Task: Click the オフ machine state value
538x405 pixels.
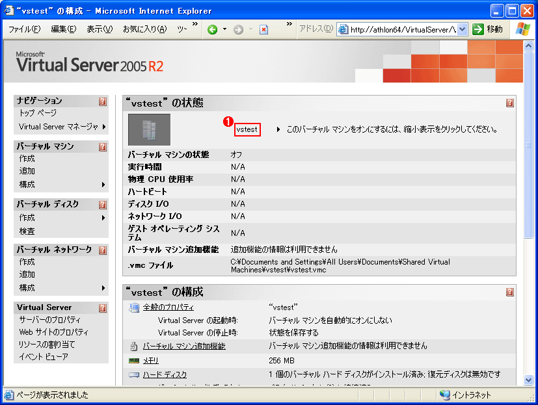Action: pyautogui.click(x=236, y=155)
